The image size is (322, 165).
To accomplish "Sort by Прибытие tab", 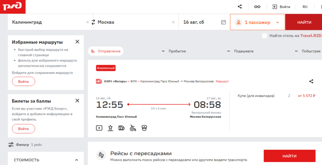I will pos(174,51).
